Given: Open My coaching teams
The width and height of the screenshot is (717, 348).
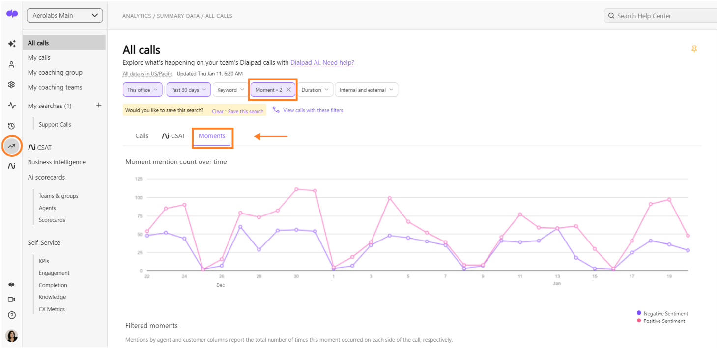Looking at the screenshot, I should (x=55, y=87).
